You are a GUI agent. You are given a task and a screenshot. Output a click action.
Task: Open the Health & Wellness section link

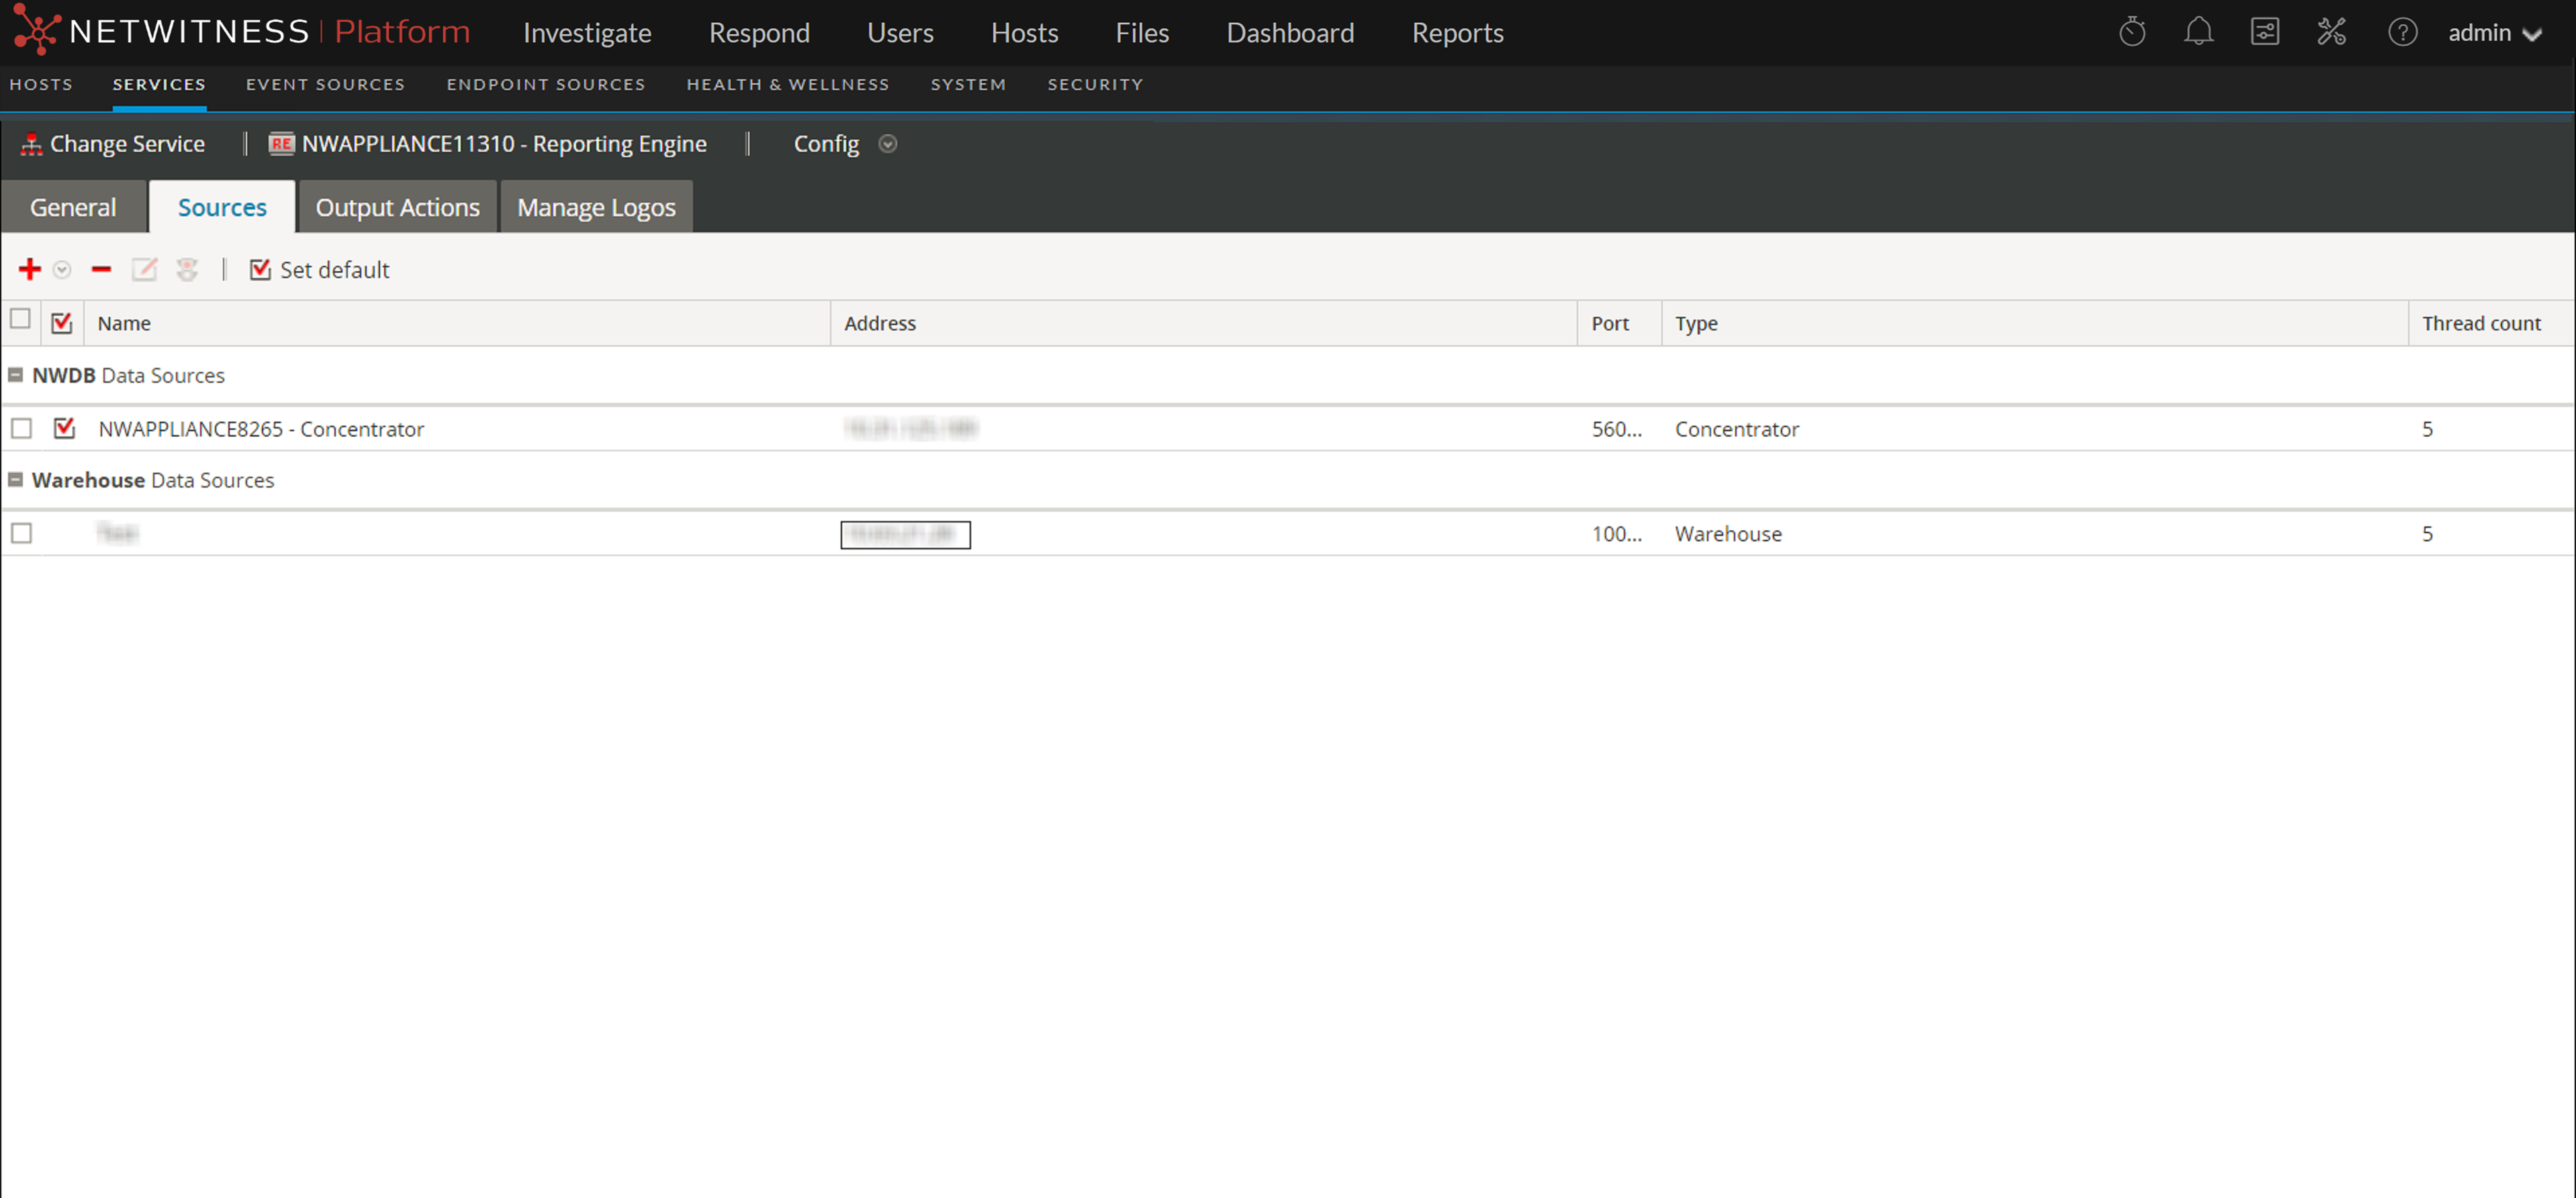coord(787,84)
